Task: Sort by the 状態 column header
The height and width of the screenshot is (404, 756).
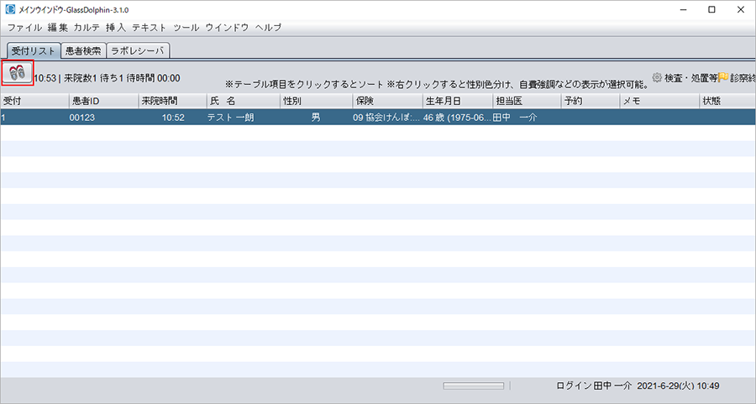Action: point(727,101)
